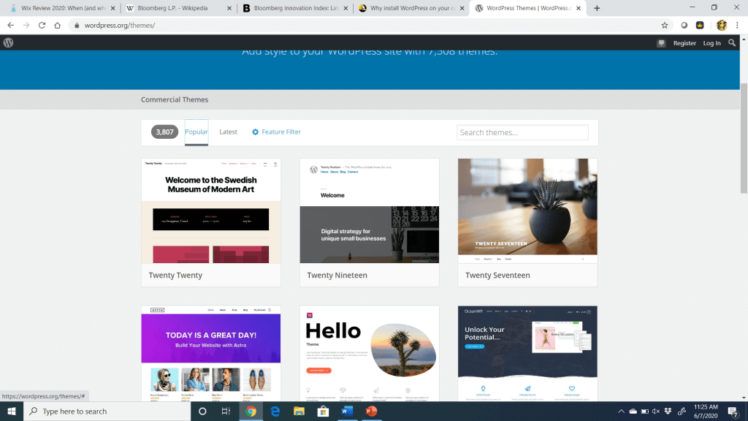
Task: Click the browser address bar URL
Action: coord(120,26)
